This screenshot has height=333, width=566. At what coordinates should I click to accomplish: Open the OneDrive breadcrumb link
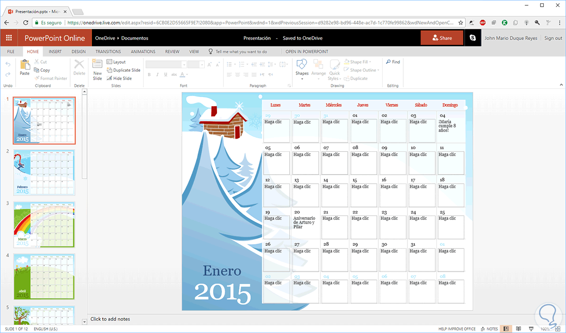pyautogui.click(x=106, y=38)
